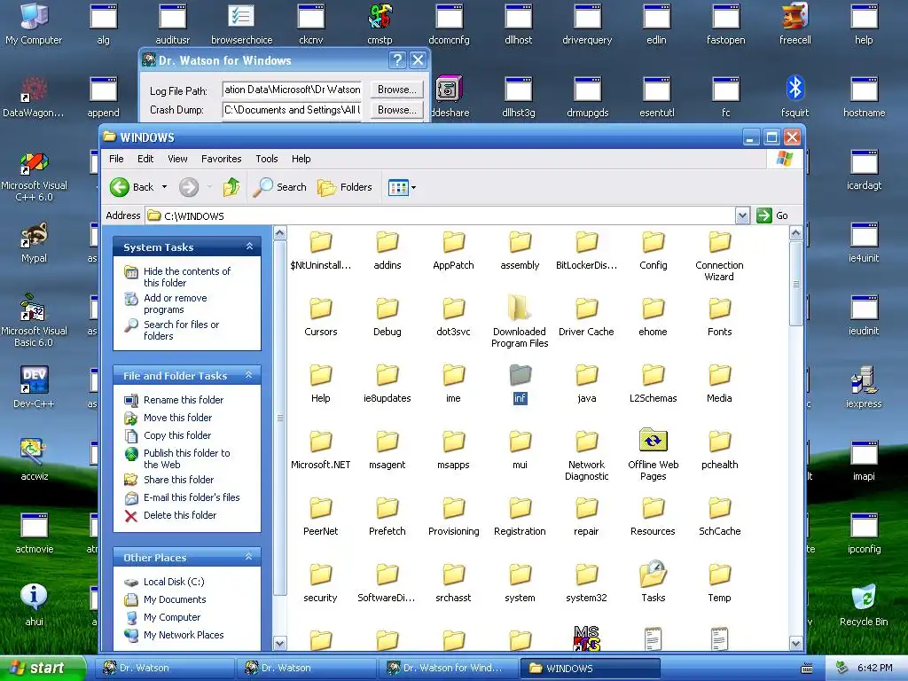This screenshot has width=908, height=681.
Task: Open the File menu
Action: point(116,159)
